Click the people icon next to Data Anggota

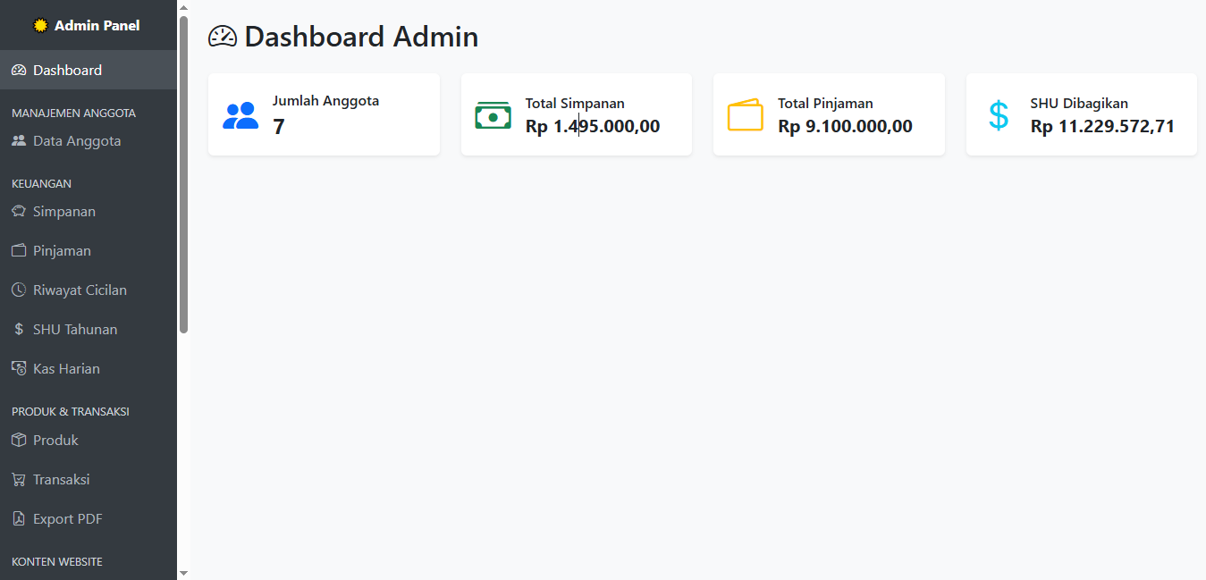pos(19,141)
